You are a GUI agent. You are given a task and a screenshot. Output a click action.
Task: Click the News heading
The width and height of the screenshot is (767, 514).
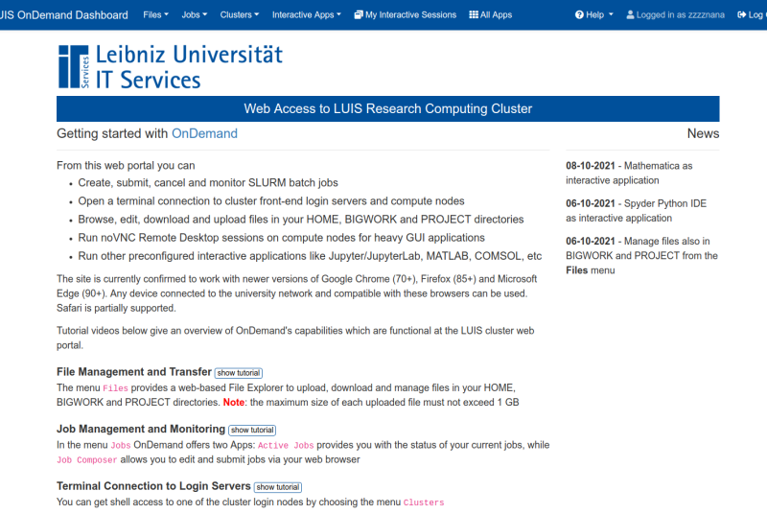tap(703, 133)
